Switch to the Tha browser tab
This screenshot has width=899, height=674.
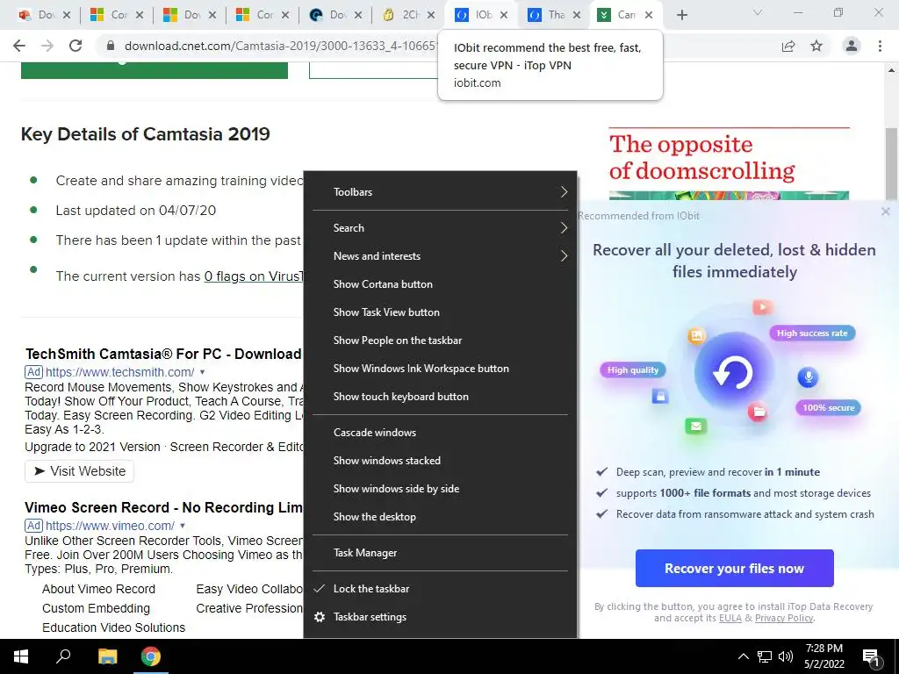[555, 15]
